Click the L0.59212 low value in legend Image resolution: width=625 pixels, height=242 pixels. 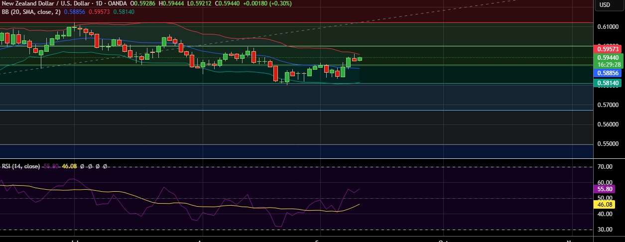[x=200, y=3]
